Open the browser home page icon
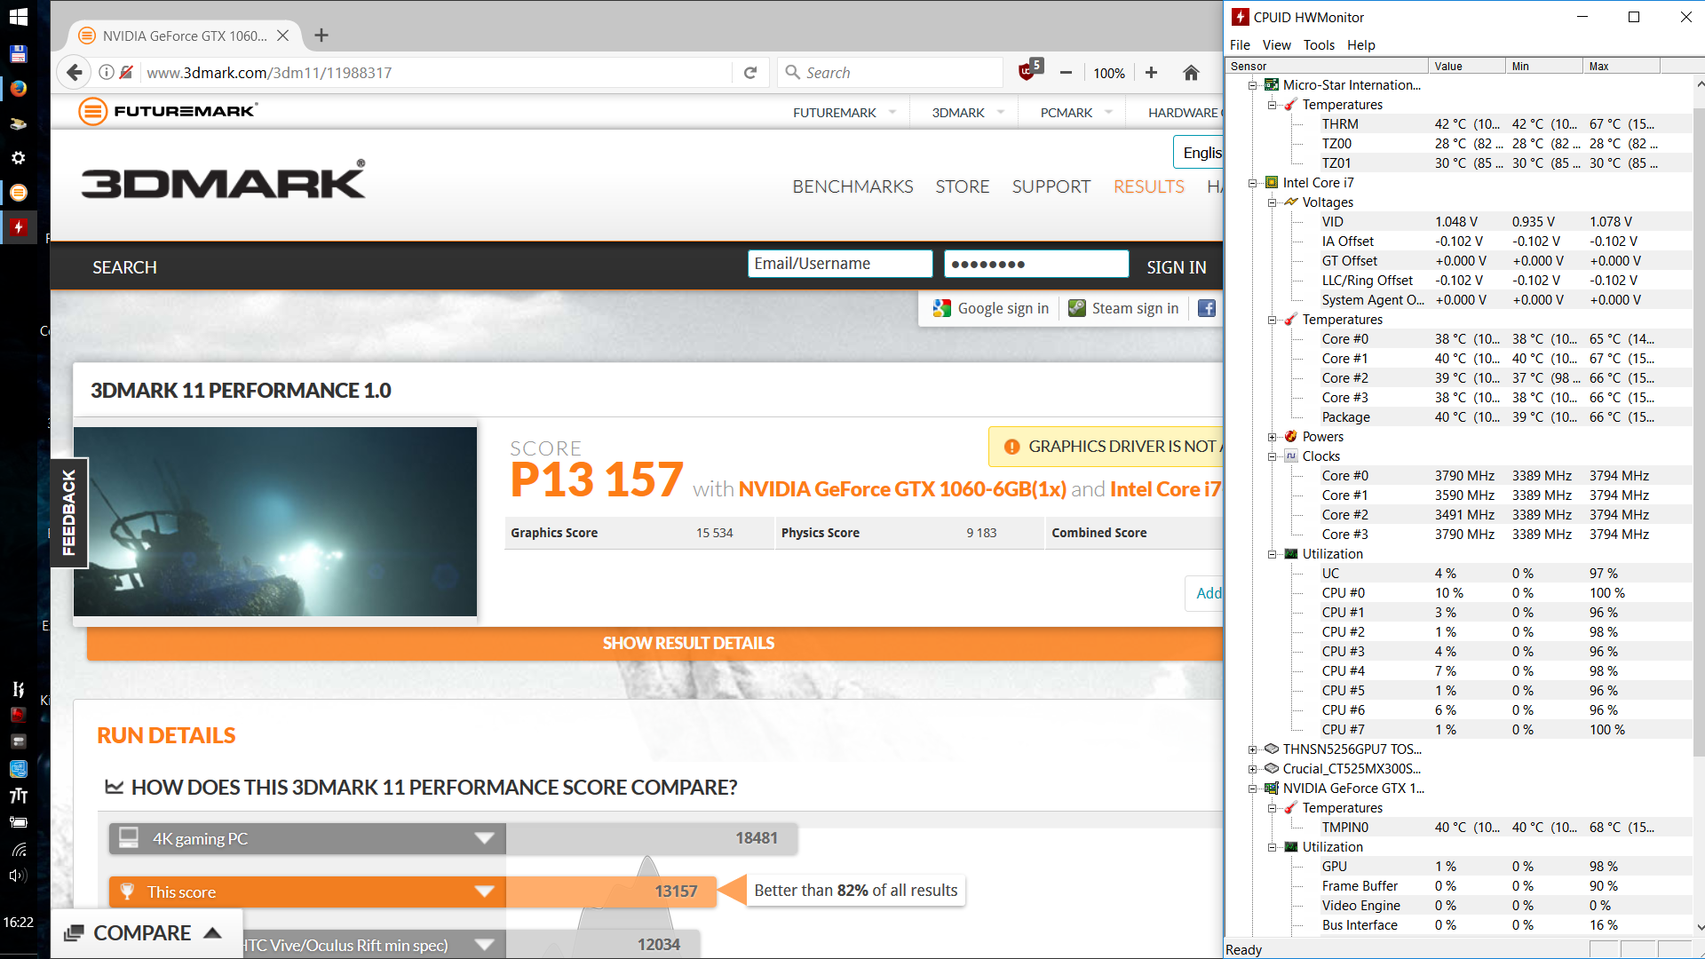 click(1191, 73)
